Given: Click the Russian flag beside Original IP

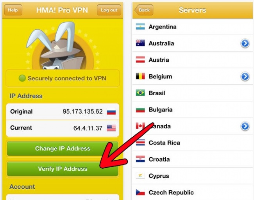Looking at the screenshot, I should click(x=111, y=112).
